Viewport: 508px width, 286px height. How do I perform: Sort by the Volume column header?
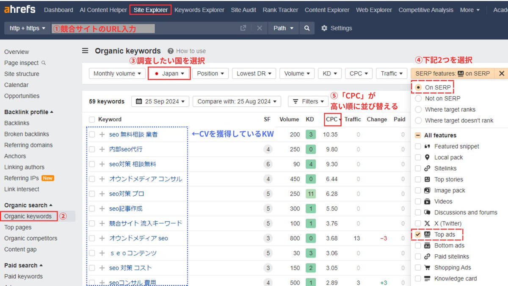(289, 119)
